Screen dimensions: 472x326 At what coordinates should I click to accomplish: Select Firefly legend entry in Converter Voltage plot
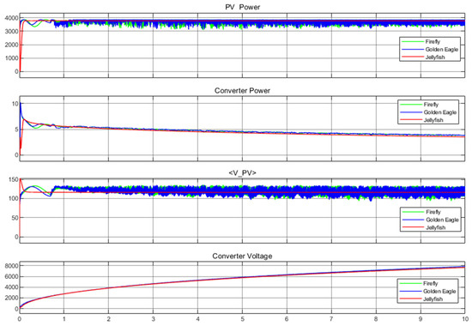431,284
